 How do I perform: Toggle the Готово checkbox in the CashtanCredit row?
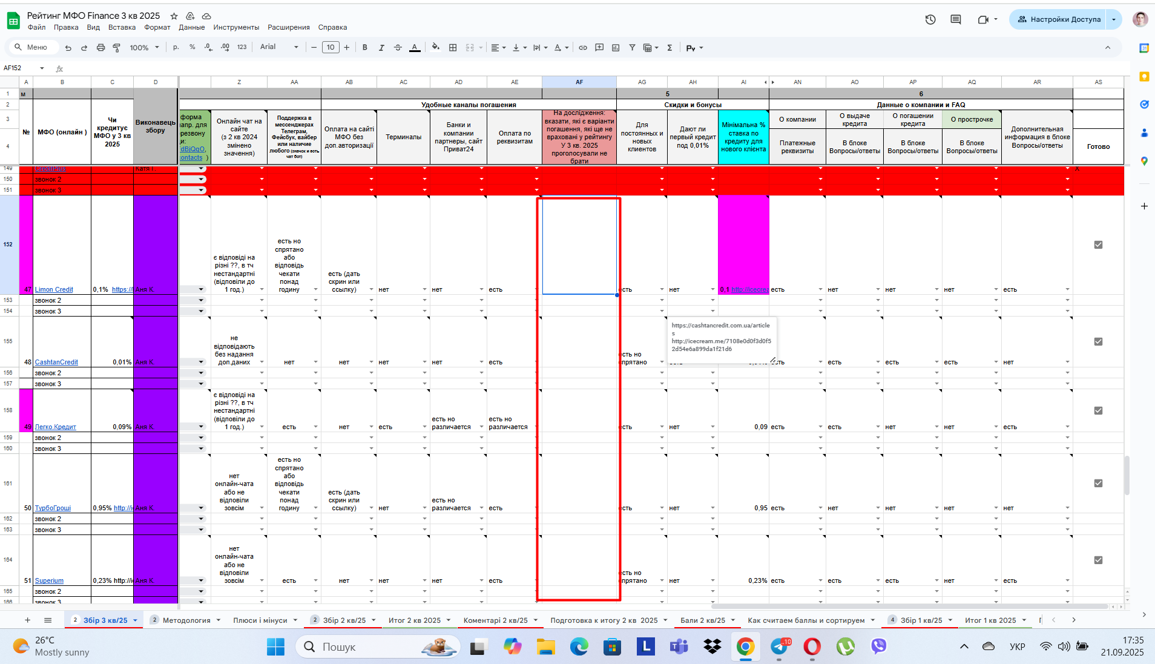pos(1098,341)
